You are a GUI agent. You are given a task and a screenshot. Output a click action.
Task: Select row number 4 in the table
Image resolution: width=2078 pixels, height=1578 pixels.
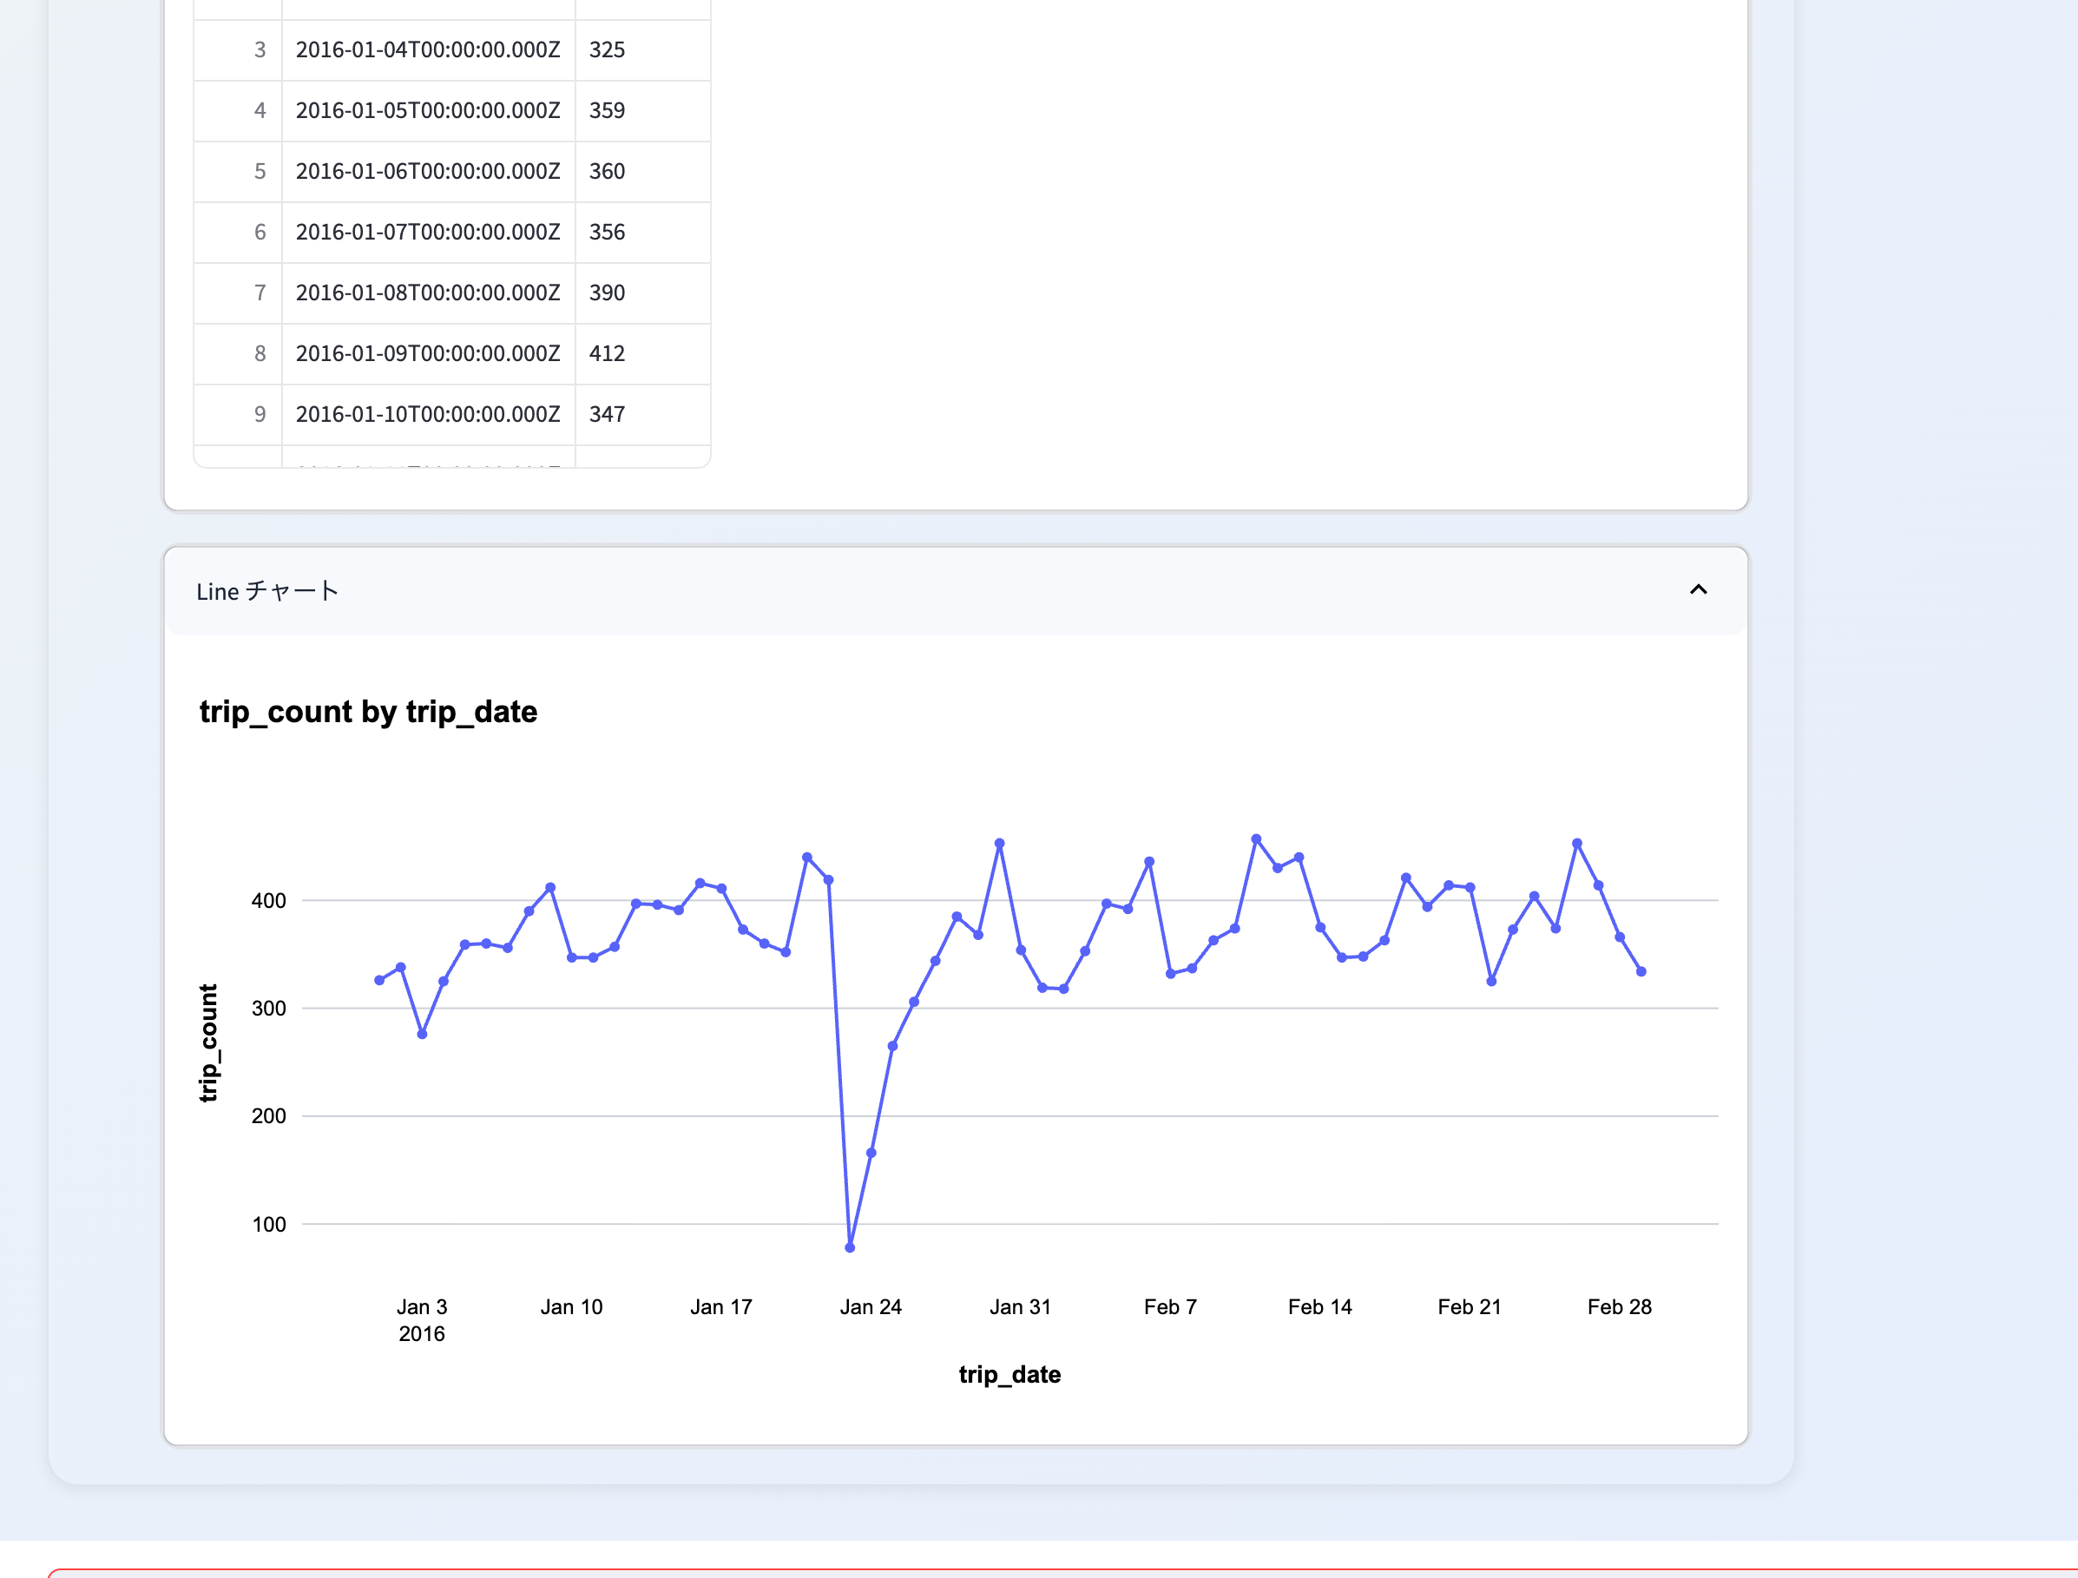point(260,111)
